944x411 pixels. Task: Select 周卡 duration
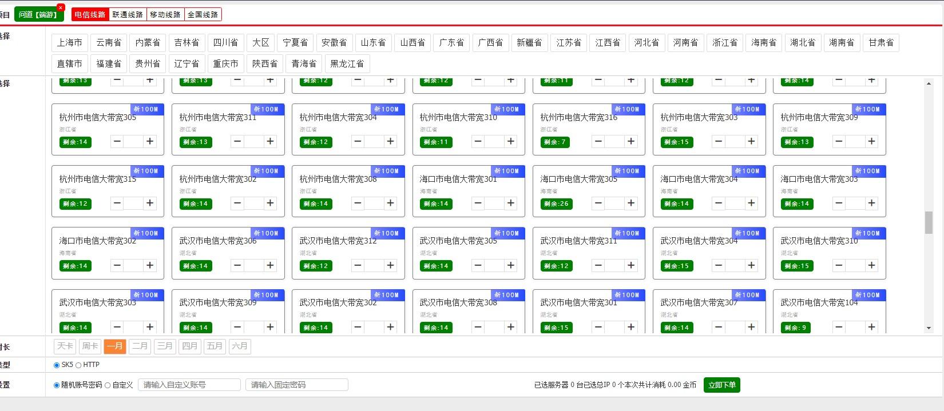pos(90,346)
